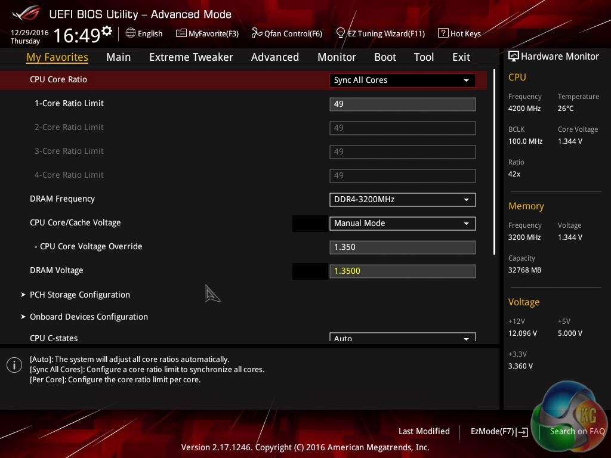Click the EZ Tuning Wizard lightbulb icon
611x458 pixels.
coord(341,33)
